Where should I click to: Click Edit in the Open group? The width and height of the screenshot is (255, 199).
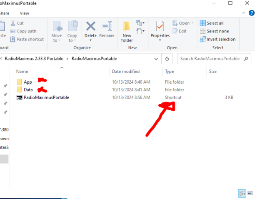180,31
